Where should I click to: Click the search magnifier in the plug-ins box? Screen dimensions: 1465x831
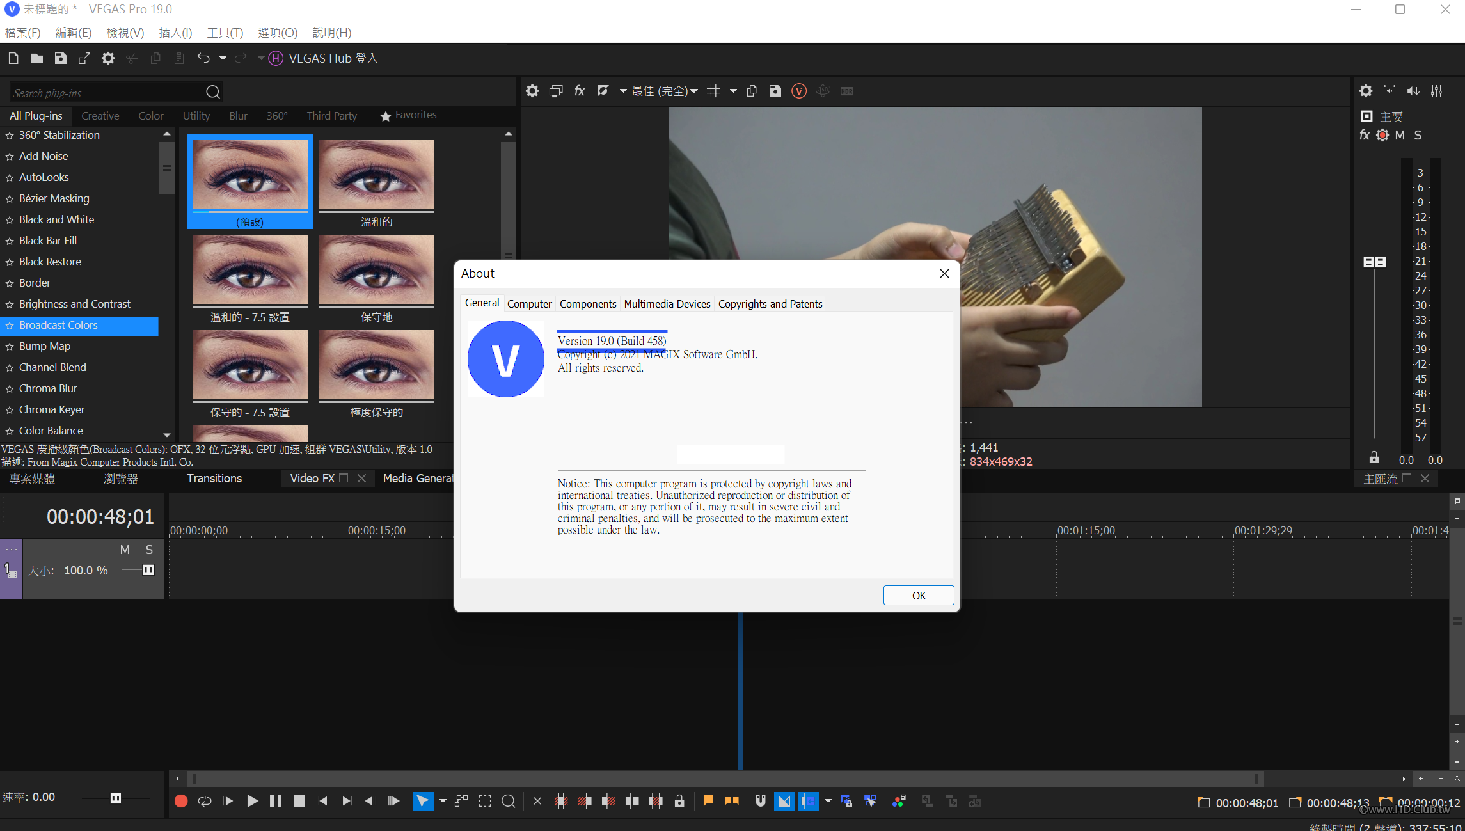tap(213, 92)
